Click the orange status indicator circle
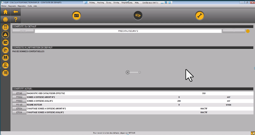Screen dimensions: 255x135 tap(248, 31)
